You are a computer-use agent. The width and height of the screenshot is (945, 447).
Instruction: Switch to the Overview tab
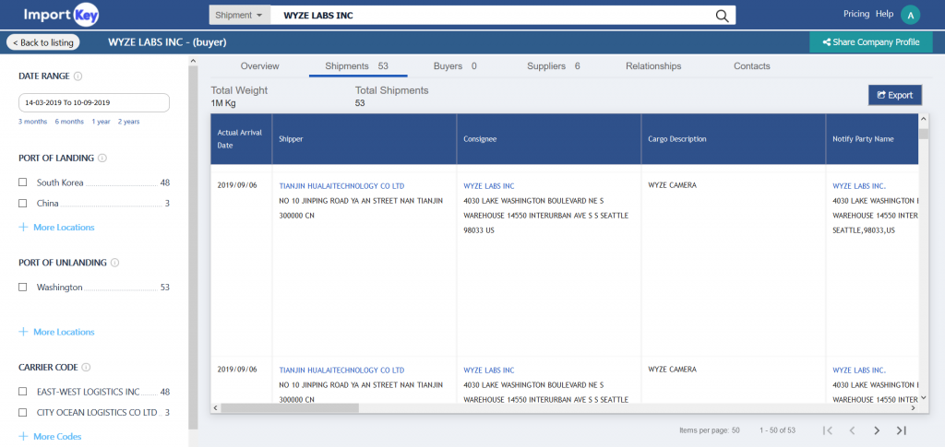pos(259,66)
